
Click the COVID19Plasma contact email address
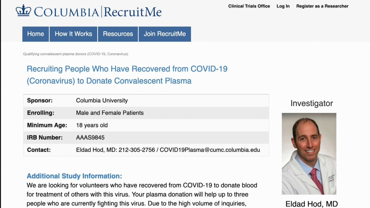(210, 150)
